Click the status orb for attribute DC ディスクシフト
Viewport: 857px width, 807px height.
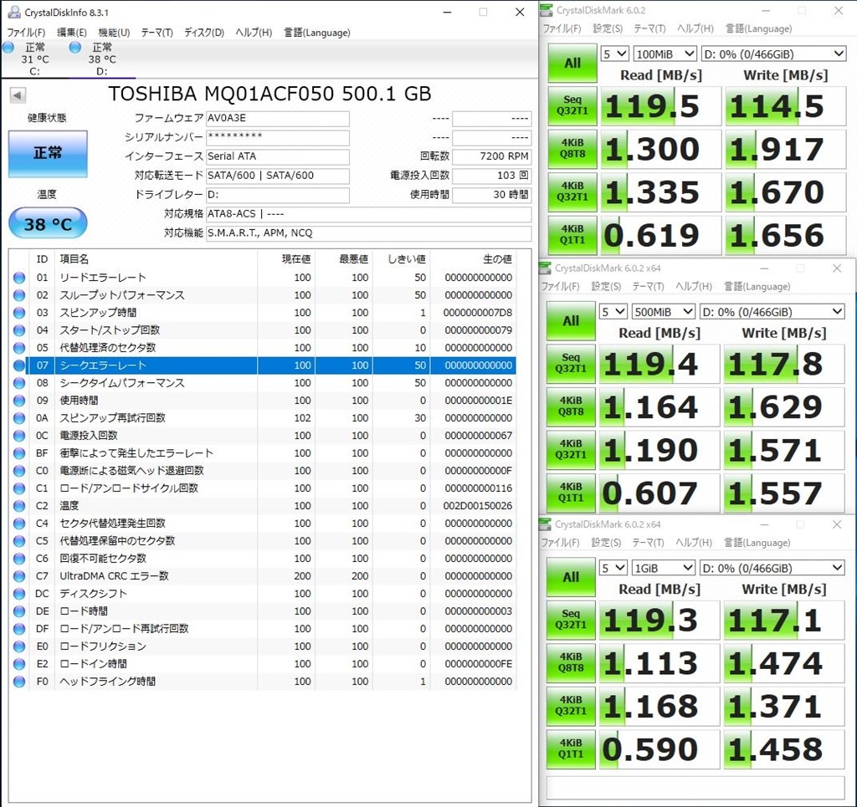point(19,594)
